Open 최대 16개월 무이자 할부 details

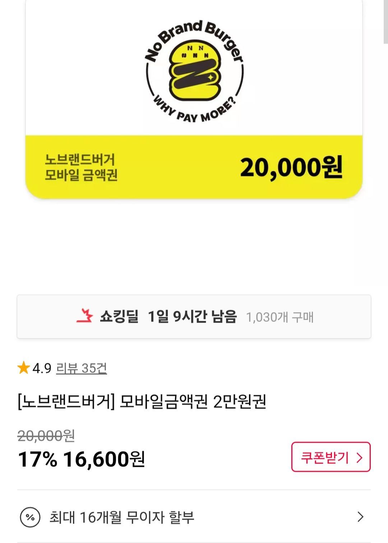122,517
